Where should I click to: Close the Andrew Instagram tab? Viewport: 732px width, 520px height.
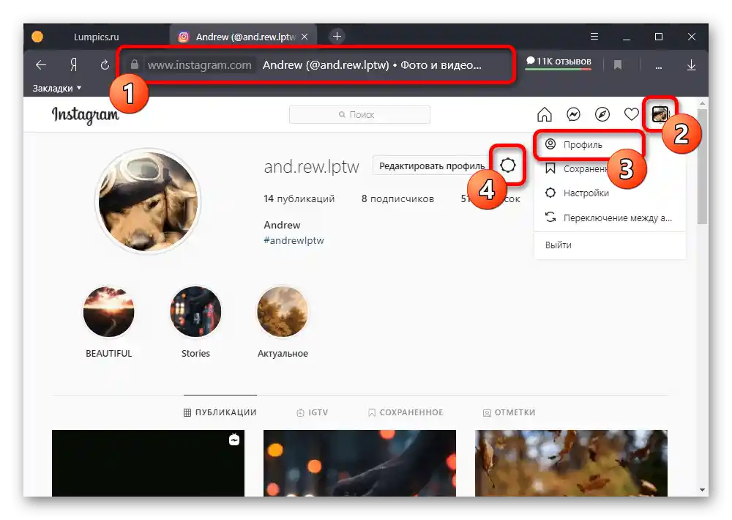click(x=305, y=37)
